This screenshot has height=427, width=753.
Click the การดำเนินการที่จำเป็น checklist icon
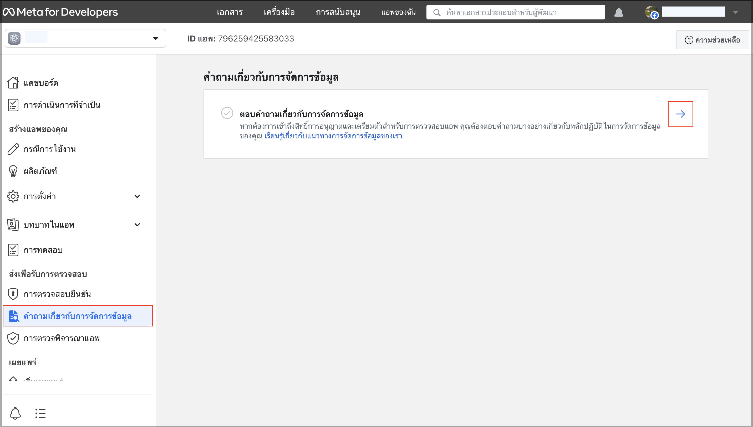[x=13, y=105]
